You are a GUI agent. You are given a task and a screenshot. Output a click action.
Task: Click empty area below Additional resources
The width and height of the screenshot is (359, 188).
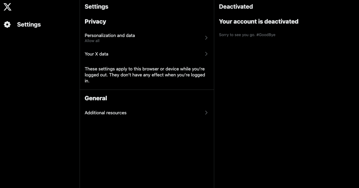point(147,152)
